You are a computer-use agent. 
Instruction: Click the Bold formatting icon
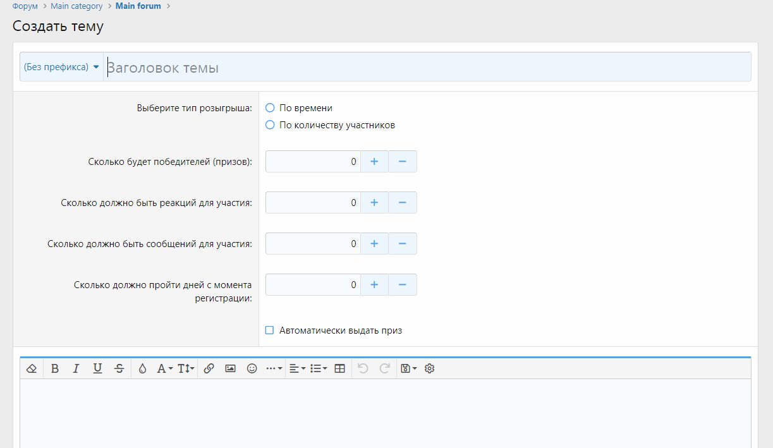click(x=55, y=368)
